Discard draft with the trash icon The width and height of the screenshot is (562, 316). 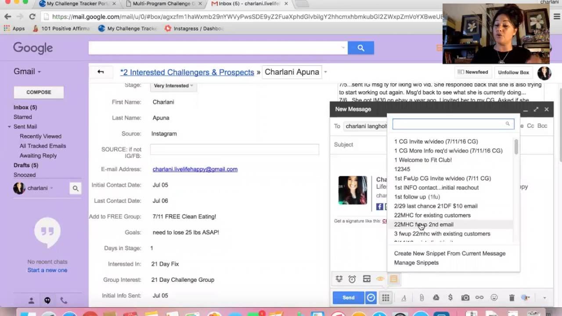(x=512, y=298)
